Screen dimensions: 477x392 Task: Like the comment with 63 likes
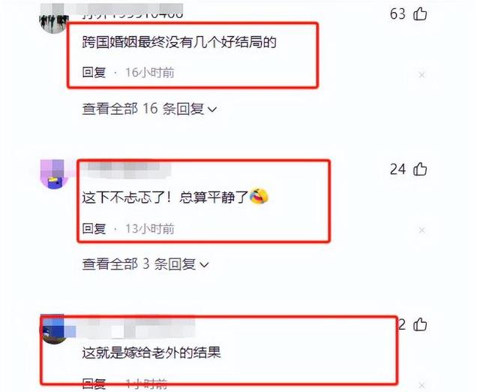pos(420,14)
